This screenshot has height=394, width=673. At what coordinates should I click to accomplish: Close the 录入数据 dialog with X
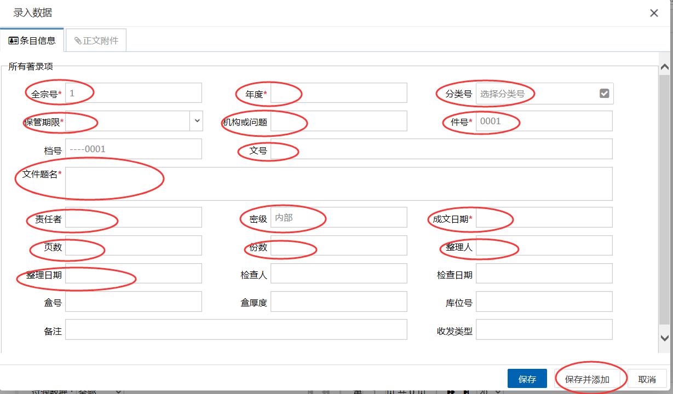[654, 13]
